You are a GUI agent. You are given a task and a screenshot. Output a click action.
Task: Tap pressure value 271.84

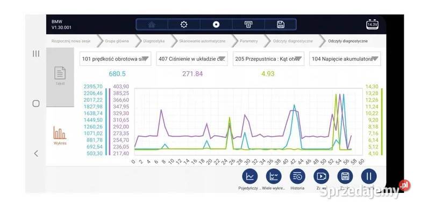click(192, 74)
